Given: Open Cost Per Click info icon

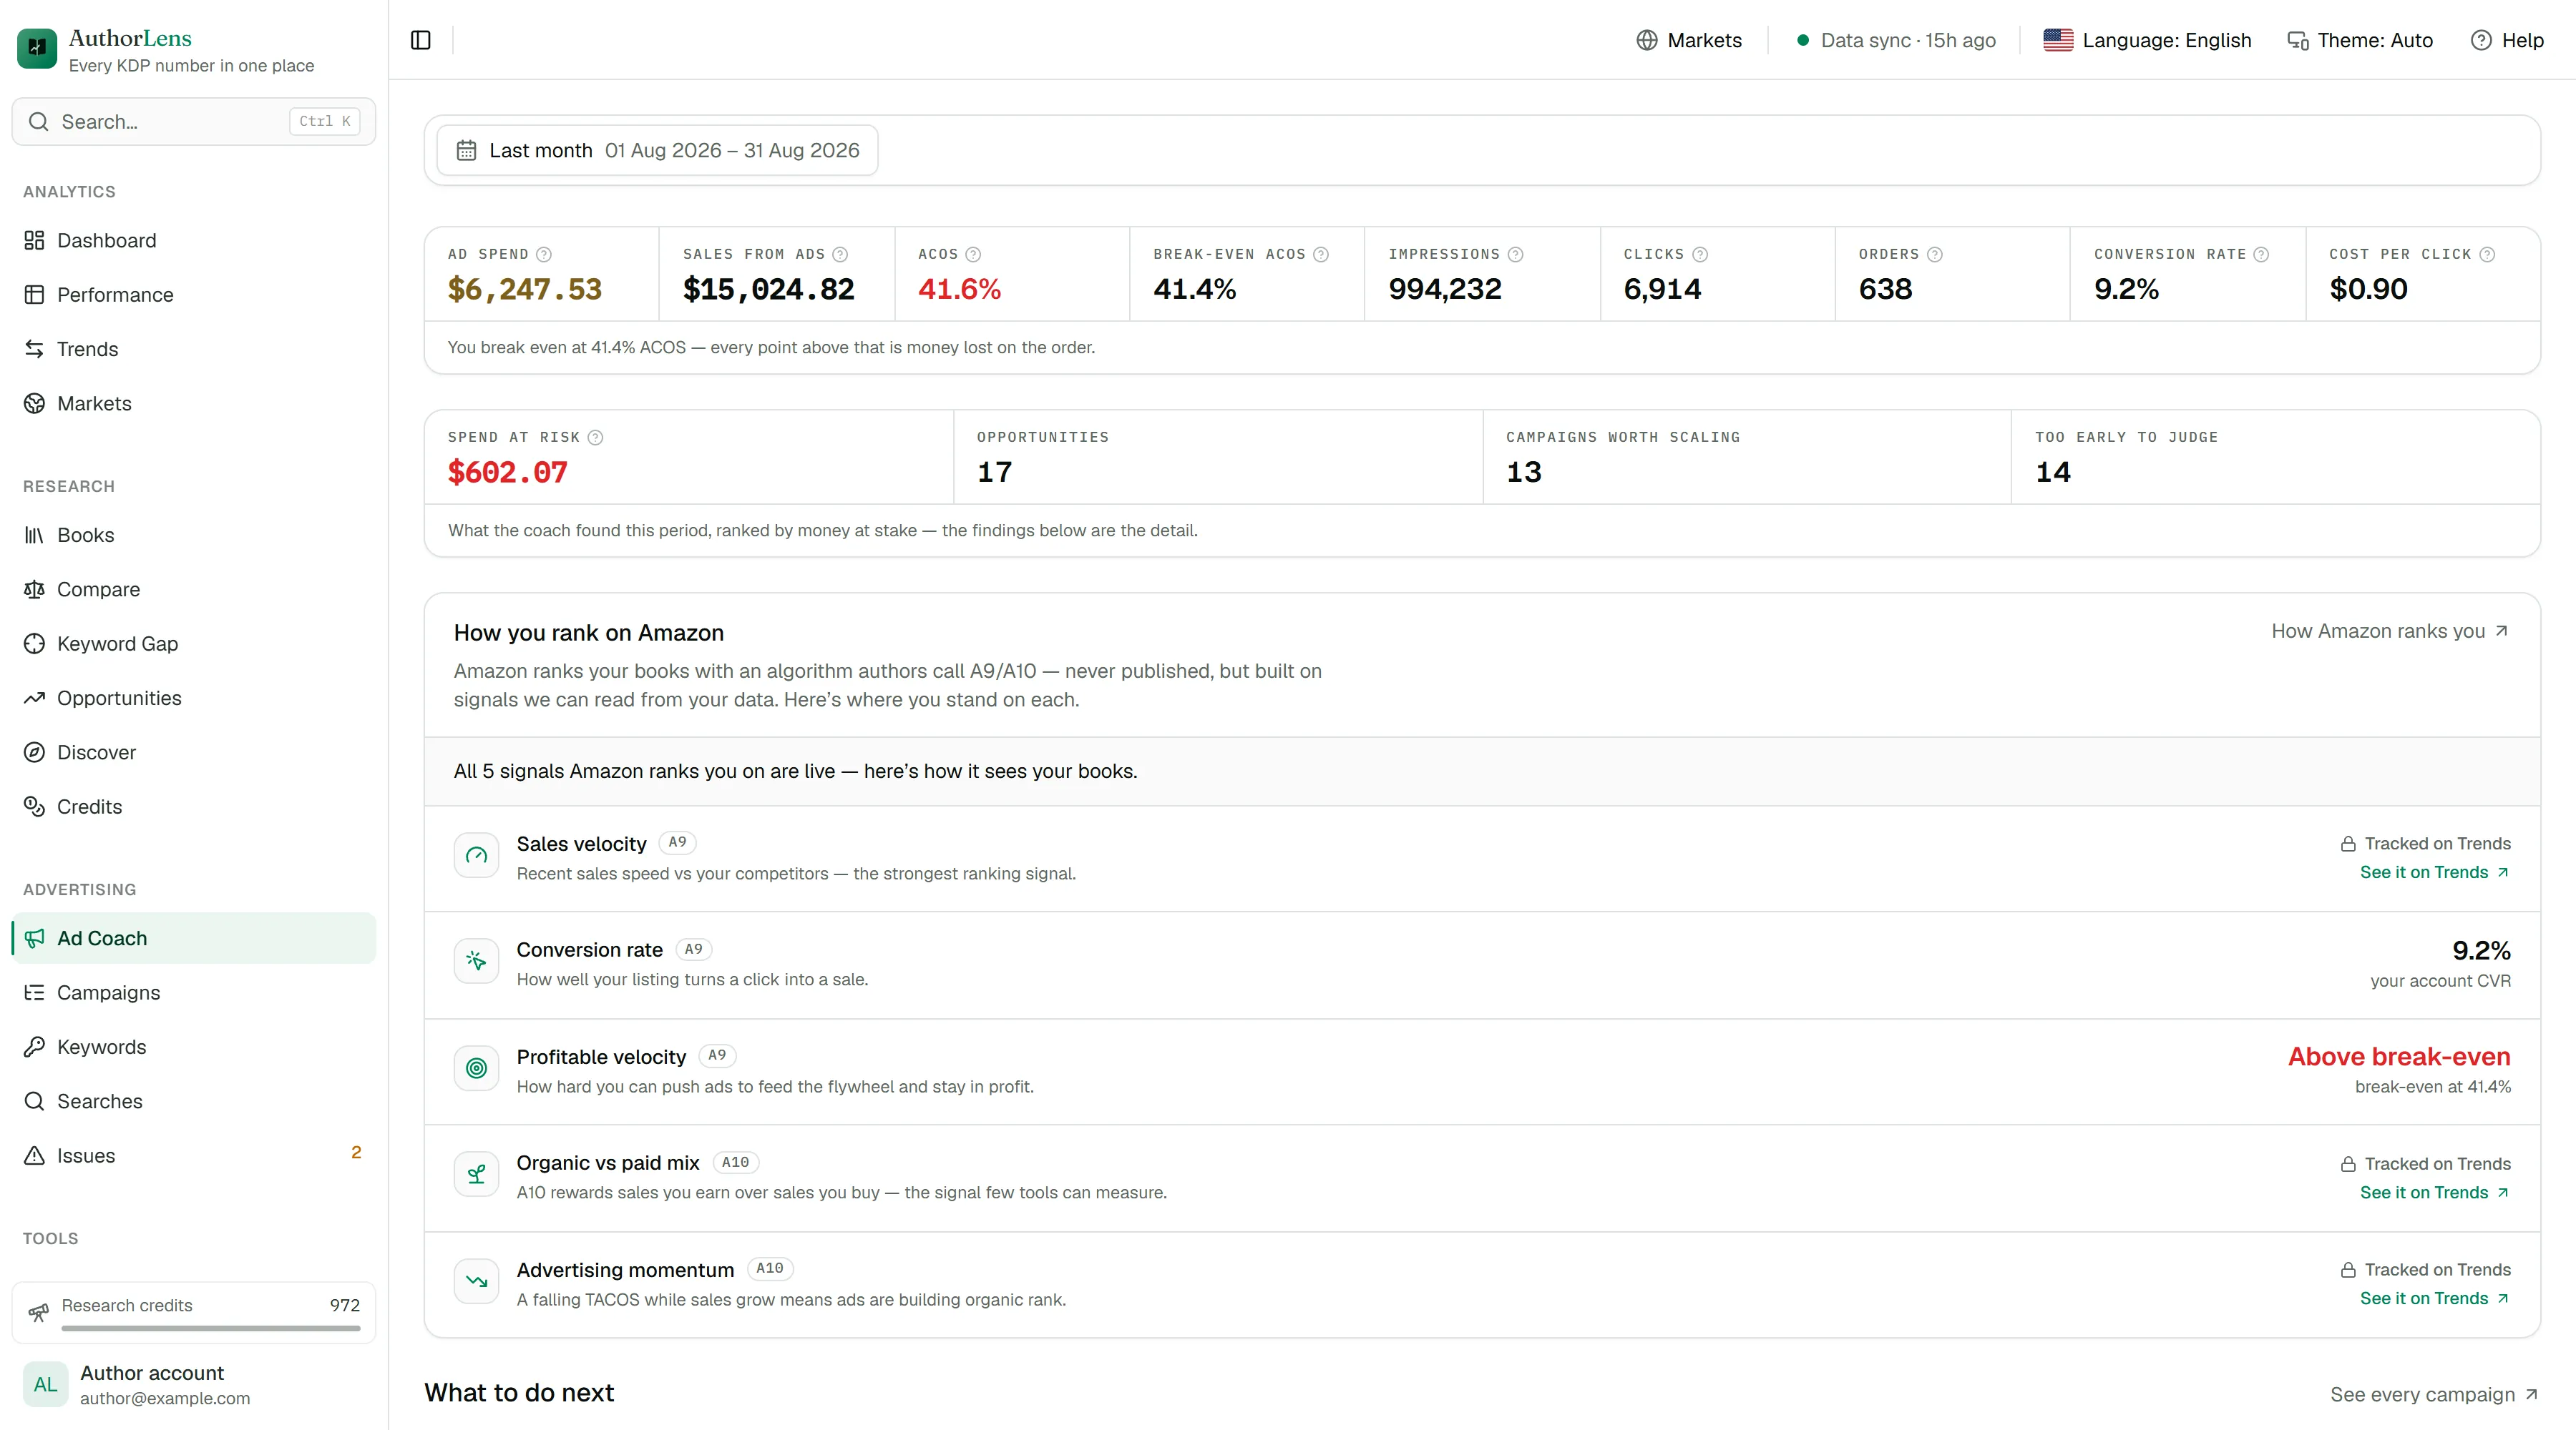Looking at the screenshot, I should tap(2487, 255).
